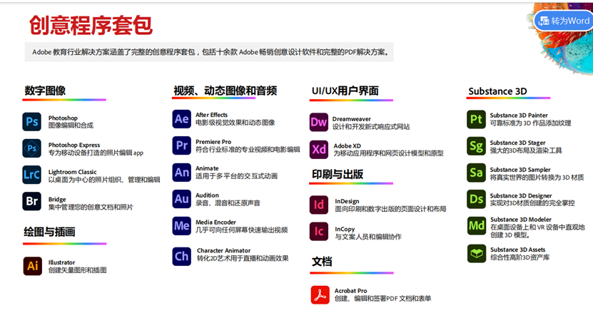Click the Photoshop Ps icon
Viewport: 593px width, 318px height.
(x=32, y=122)
